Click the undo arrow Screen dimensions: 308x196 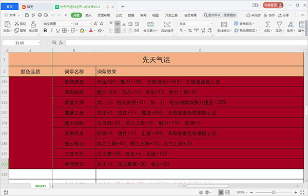pyautogui.click(x=53, y=15)
